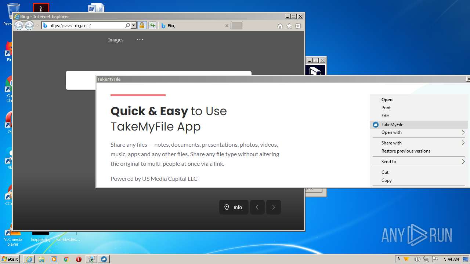Click the Internet Explorer back arrow
470x264 pixels.
(x=19, y=25)
